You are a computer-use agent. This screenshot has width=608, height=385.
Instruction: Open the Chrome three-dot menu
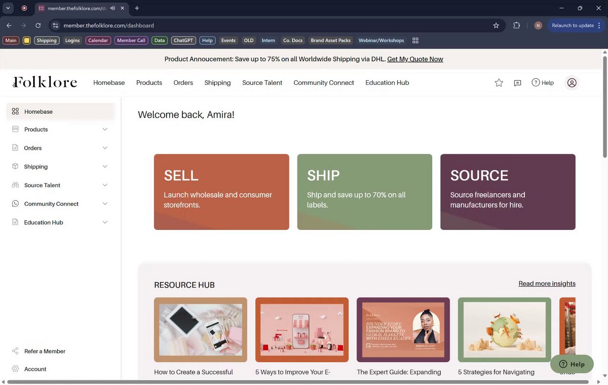click(599, 26)
